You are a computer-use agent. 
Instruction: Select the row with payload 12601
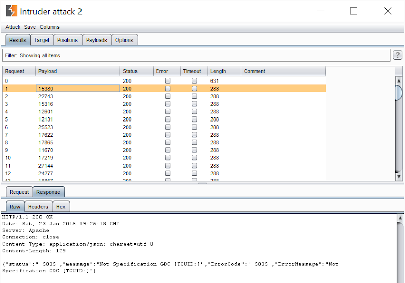click(164, 111)
